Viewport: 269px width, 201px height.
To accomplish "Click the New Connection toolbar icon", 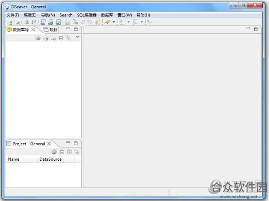I will pyautogui.click(x=10, y=22).
